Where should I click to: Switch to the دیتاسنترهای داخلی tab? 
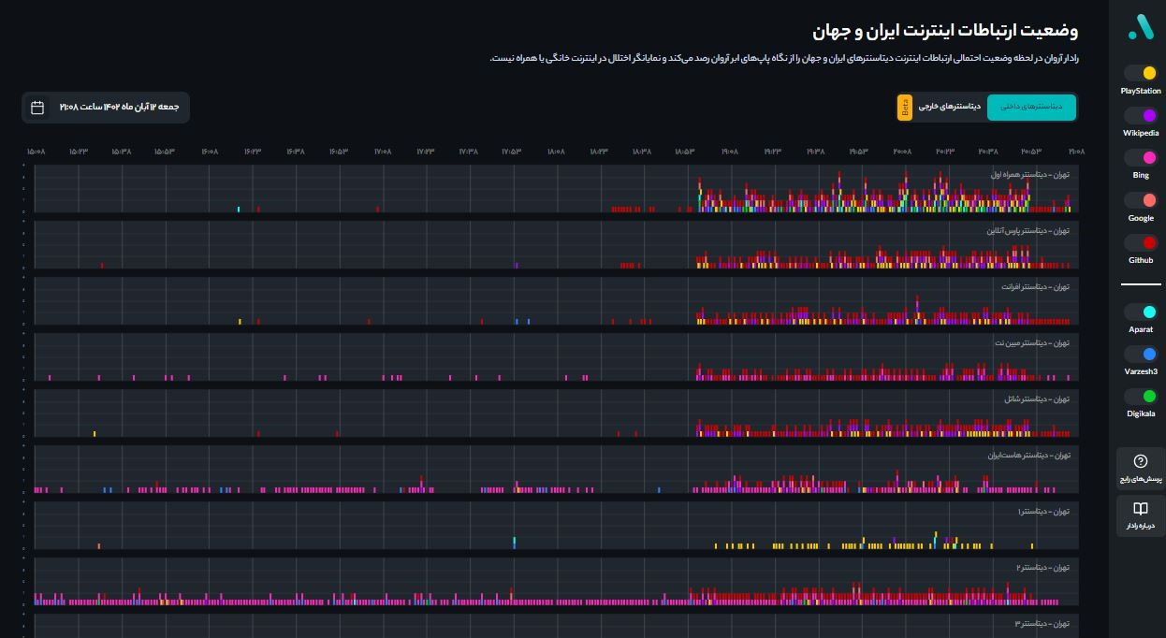1031,108
